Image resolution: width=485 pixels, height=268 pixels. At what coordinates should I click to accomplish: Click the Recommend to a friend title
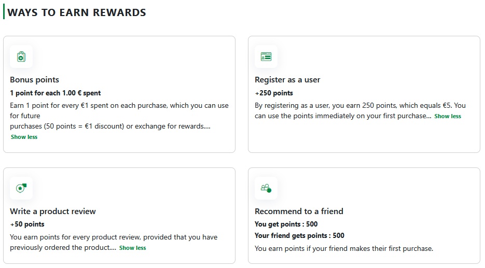pyautogui.click(x=299, y=211)
